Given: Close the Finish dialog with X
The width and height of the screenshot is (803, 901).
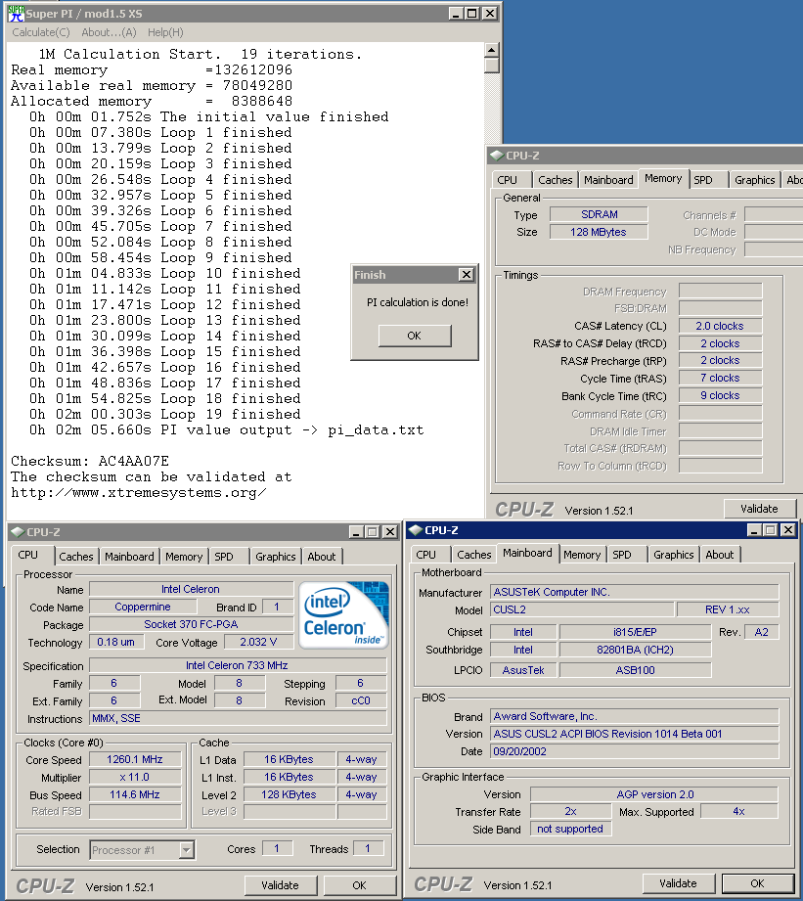Looking at the screenshot, I should [x=466, y=275].
